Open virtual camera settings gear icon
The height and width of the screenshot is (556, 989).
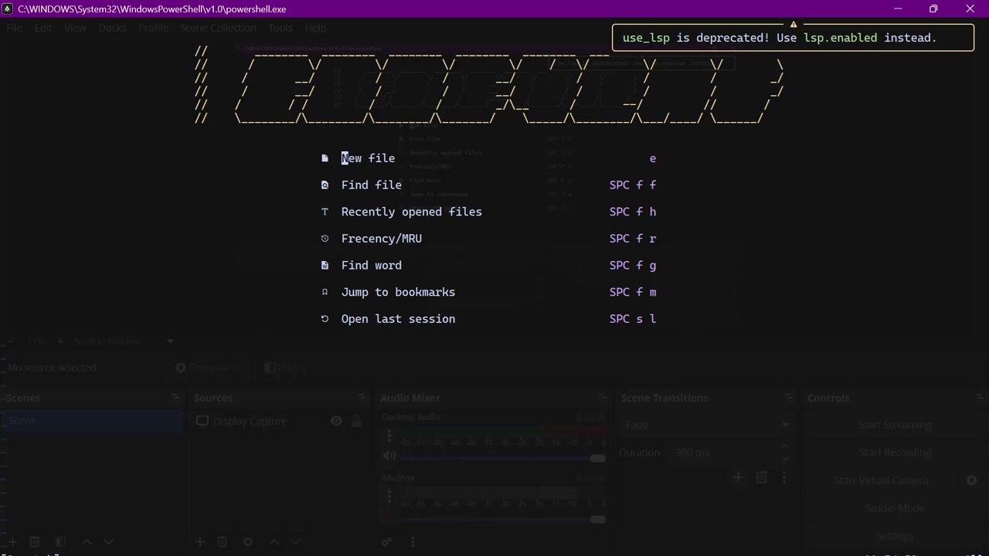(x=971, y=480)
